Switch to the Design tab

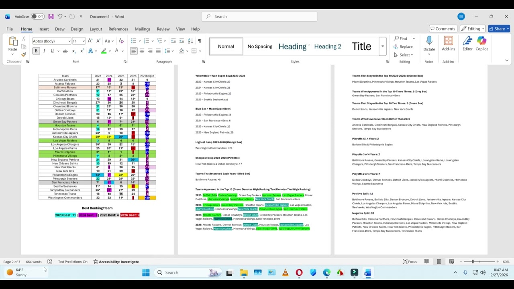(x=77, y=29)
